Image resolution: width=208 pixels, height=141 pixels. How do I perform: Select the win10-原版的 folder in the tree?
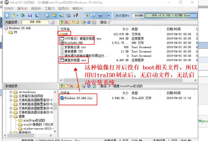pyautogui.click(x=38, y=124)
